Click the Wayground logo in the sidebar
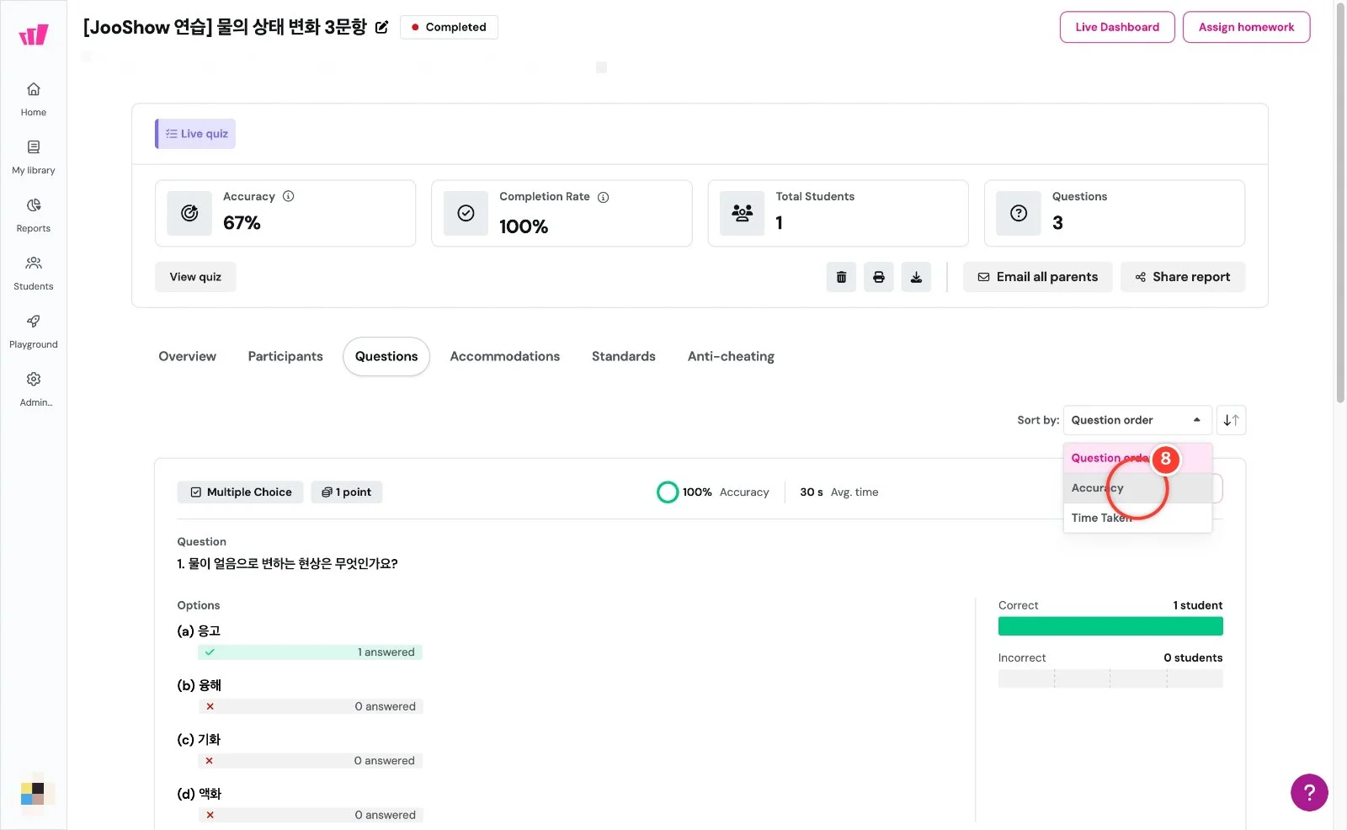The height and width of the screenshot is (830, 1347). (x=34, y=35)
